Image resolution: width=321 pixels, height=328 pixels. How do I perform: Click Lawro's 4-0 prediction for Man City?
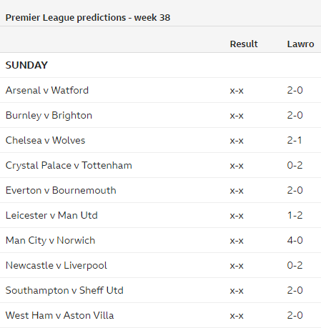(x=295, y=240)
